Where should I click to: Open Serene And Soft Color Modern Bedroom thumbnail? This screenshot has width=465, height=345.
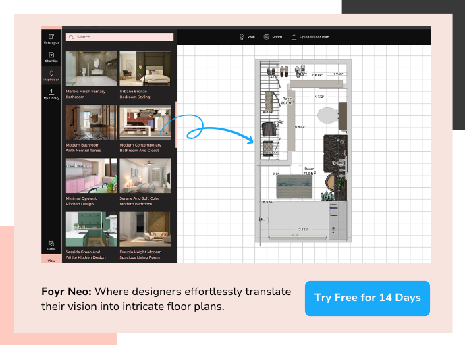click(x=145, y=176)
